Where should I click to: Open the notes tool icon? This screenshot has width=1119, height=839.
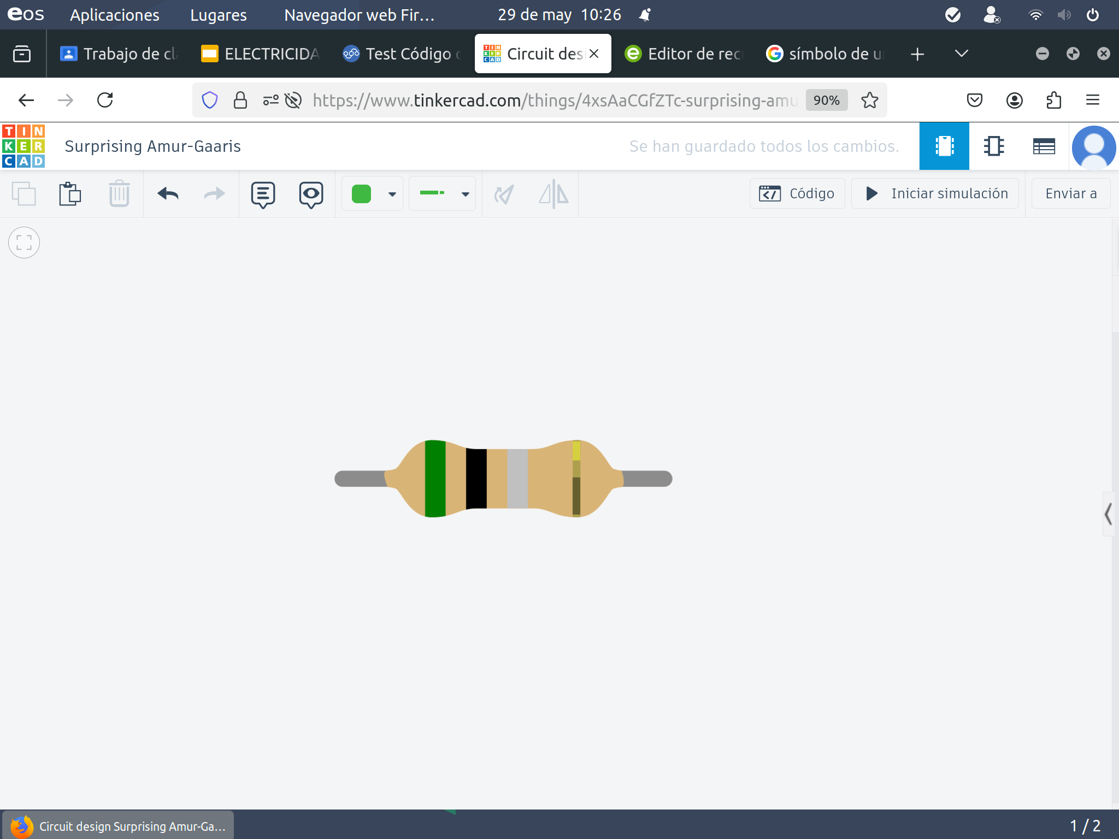coord(263,194)
